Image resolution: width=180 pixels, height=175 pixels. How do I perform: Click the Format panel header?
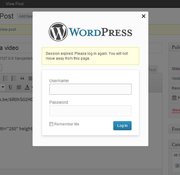pos(175,129)
